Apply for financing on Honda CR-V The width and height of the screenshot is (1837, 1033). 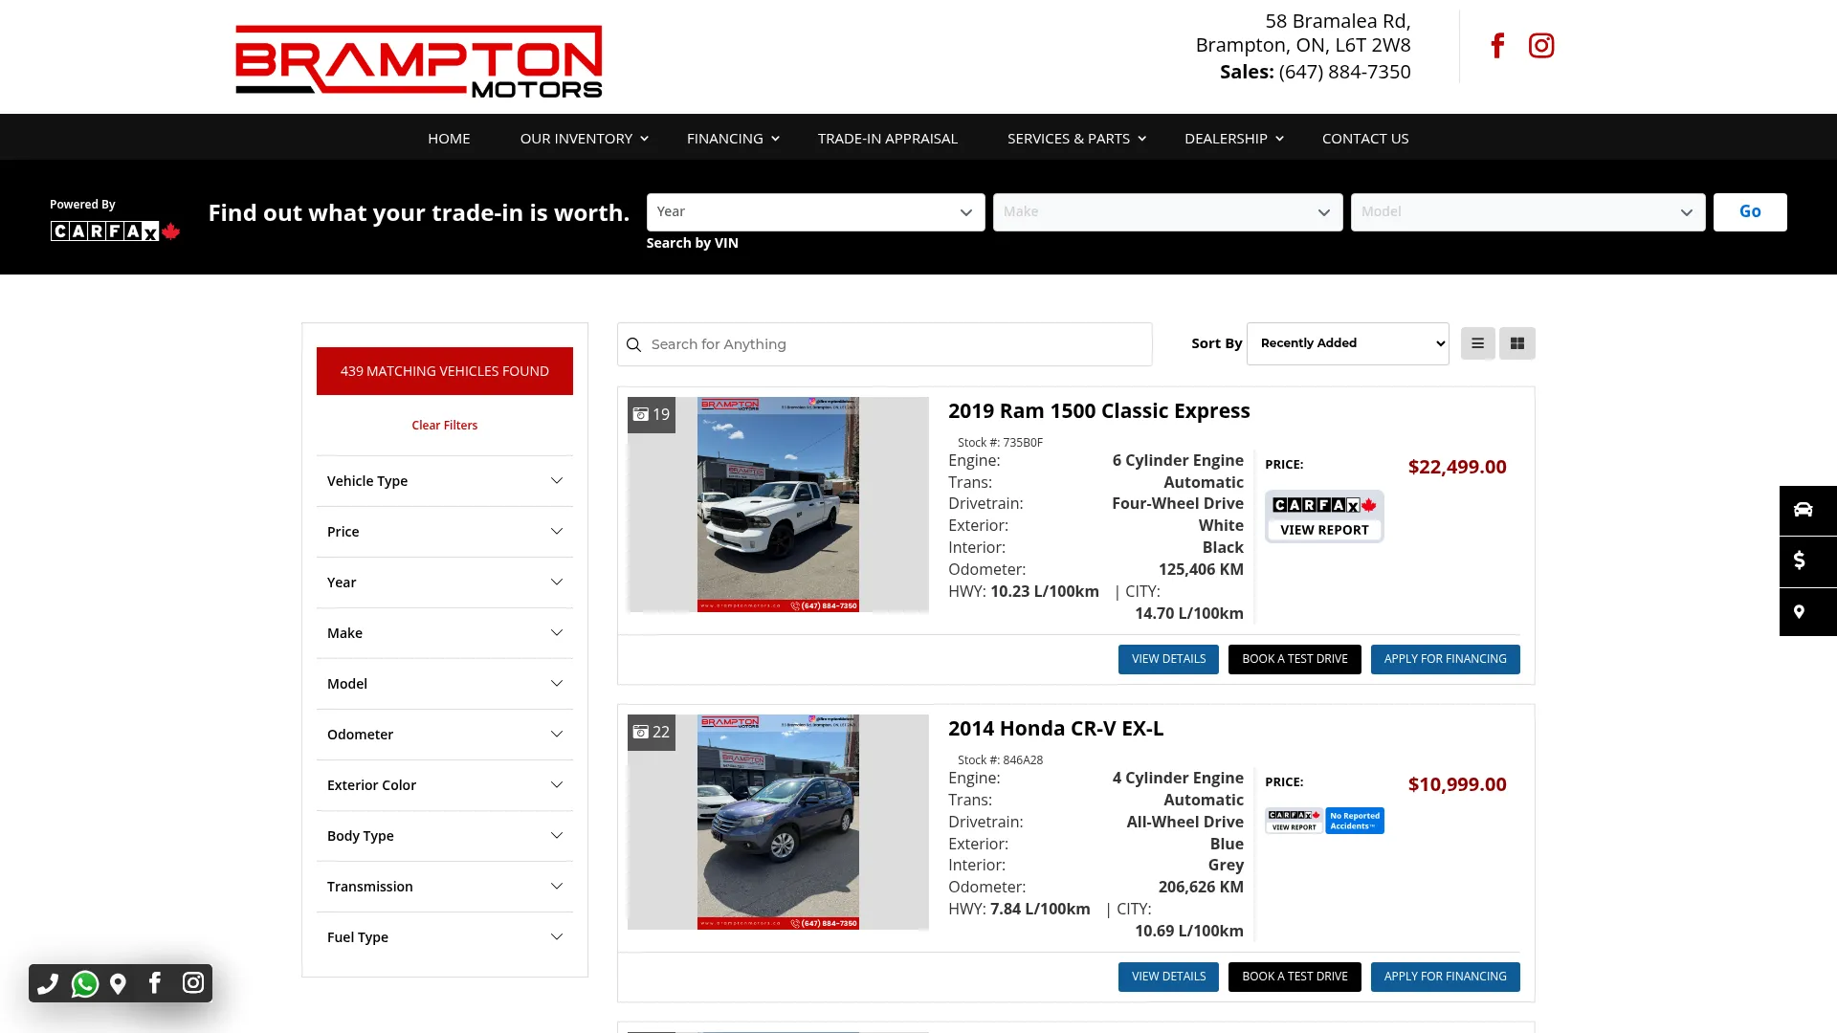pyautogui.click(x=1445, y=977)
